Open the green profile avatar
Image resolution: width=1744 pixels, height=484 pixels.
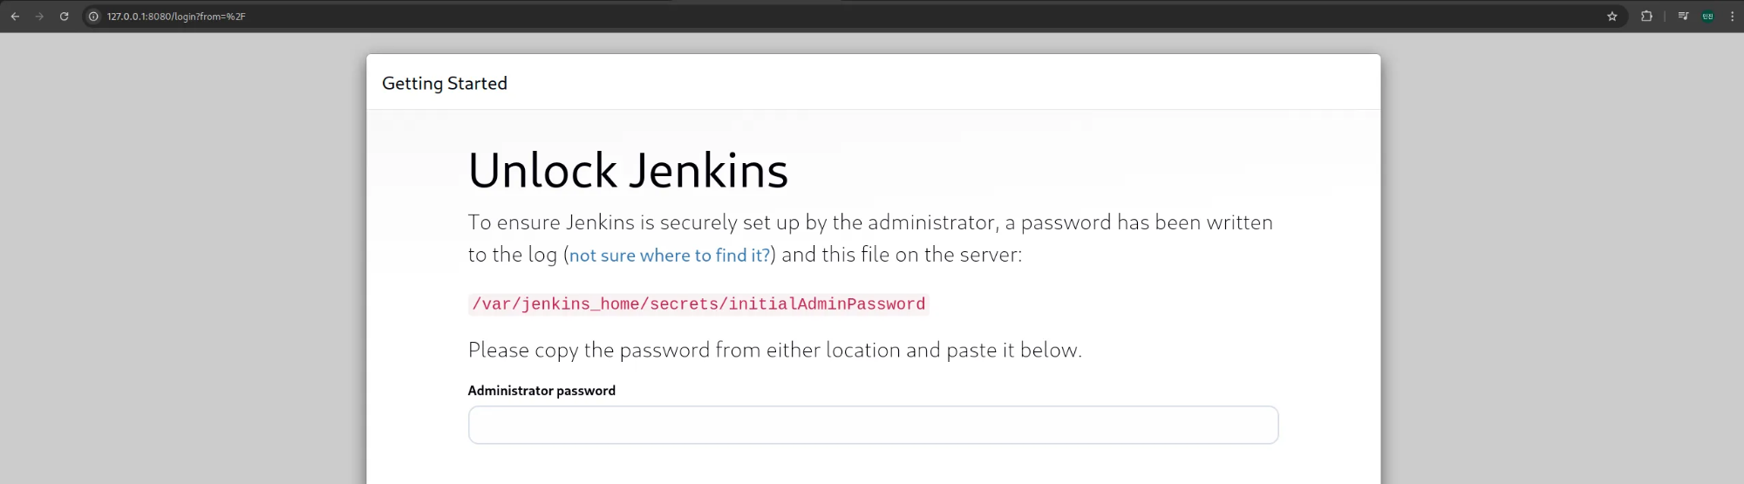click(x=1708, y=17)
